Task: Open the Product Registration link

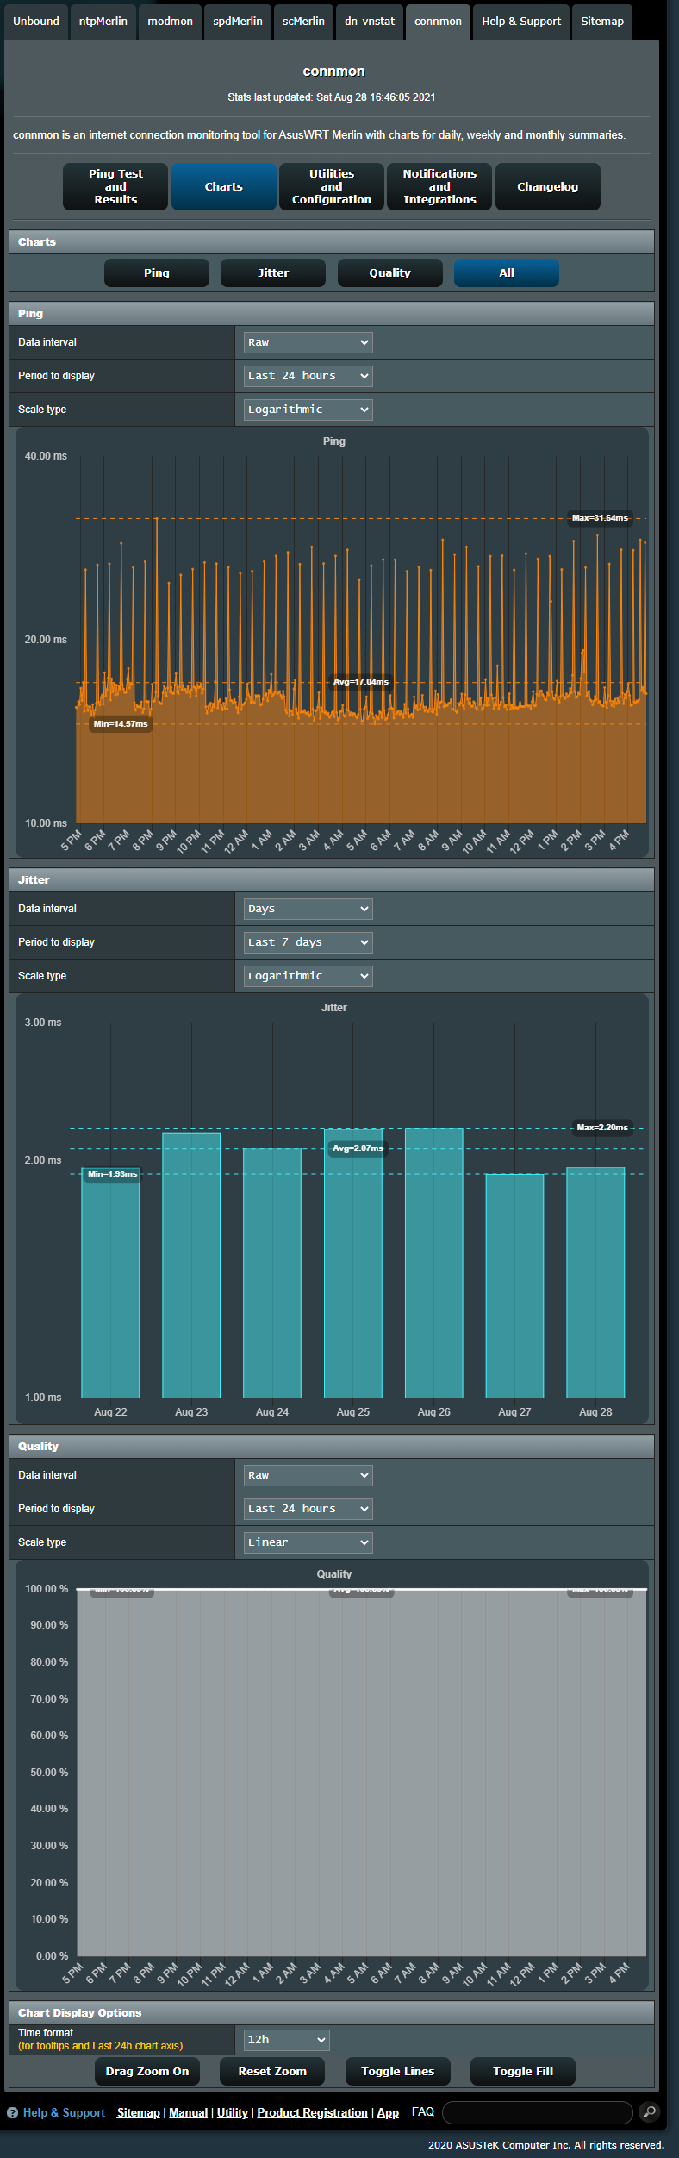Action: 312,2112
